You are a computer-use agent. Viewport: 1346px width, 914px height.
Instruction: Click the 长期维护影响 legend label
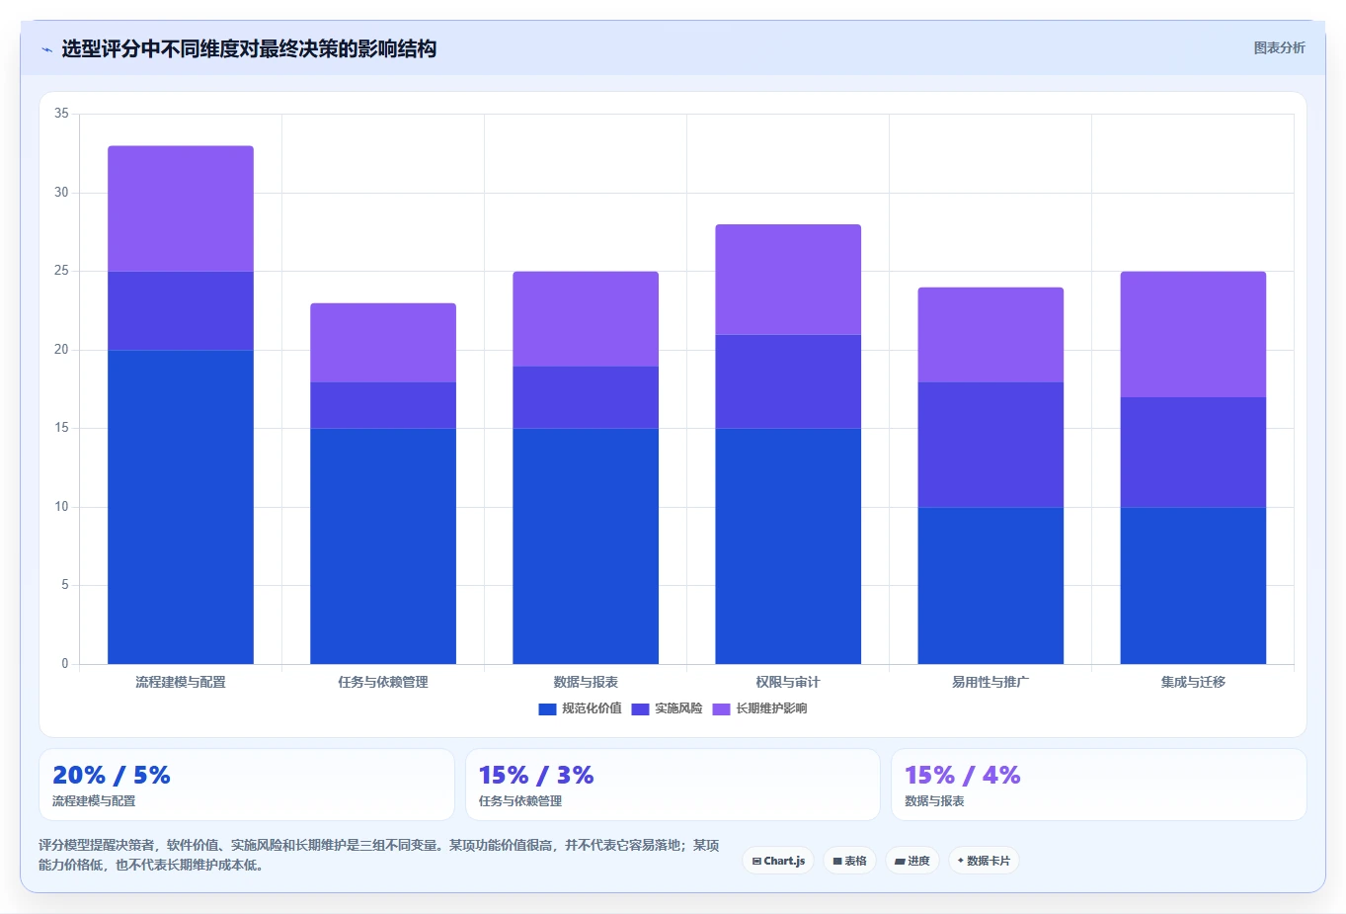click(771, 708)
